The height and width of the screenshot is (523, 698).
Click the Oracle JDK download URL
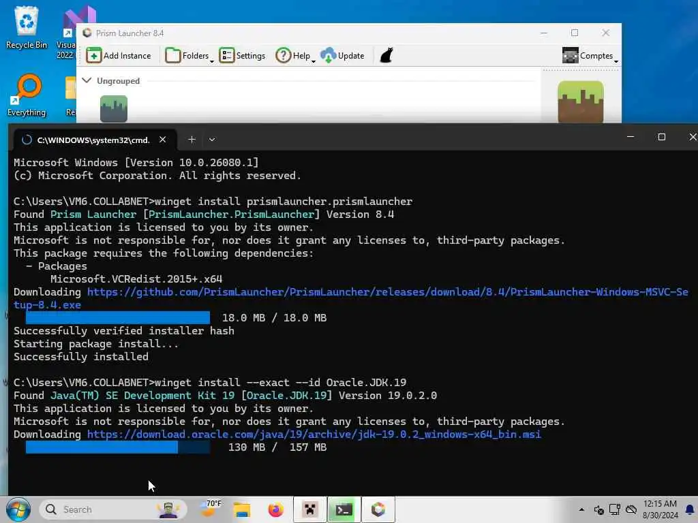point(314,434)
